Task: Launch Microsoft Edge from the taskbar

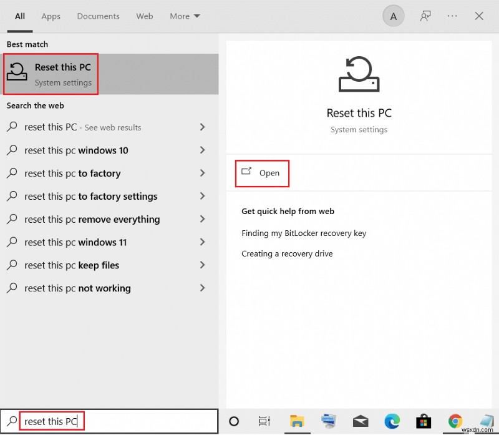Action: pyautogui.click(x=393, y=421)
